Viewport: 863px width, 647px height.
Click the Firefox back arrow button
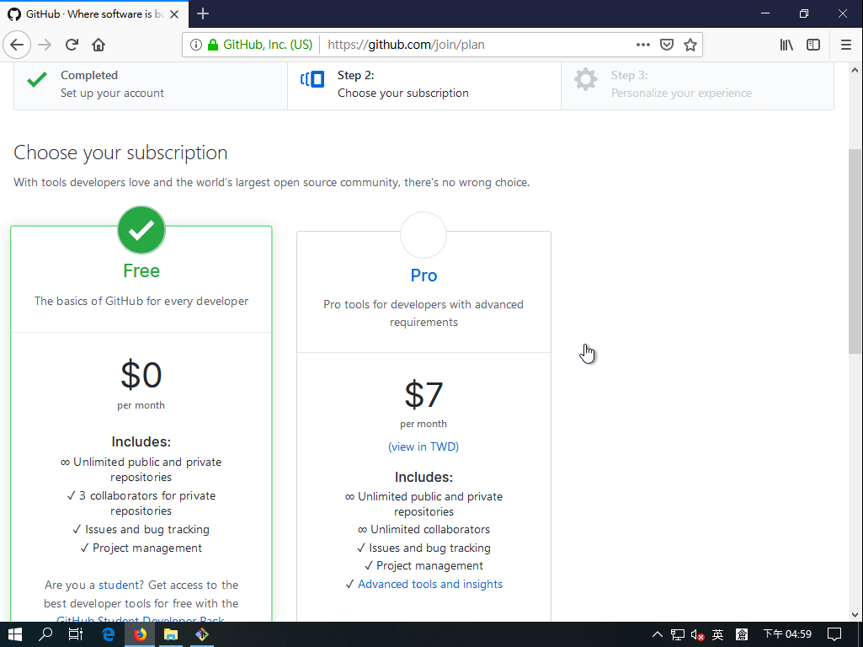point(18,45)
